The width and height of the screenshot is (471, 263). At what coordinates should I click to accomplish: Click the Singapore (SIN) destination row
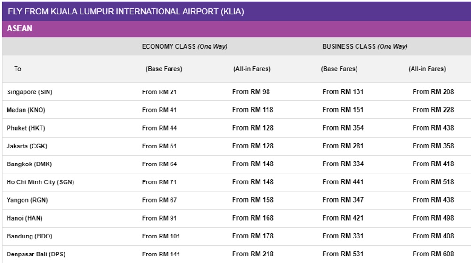pyautogui.click(x=236, y=92)
